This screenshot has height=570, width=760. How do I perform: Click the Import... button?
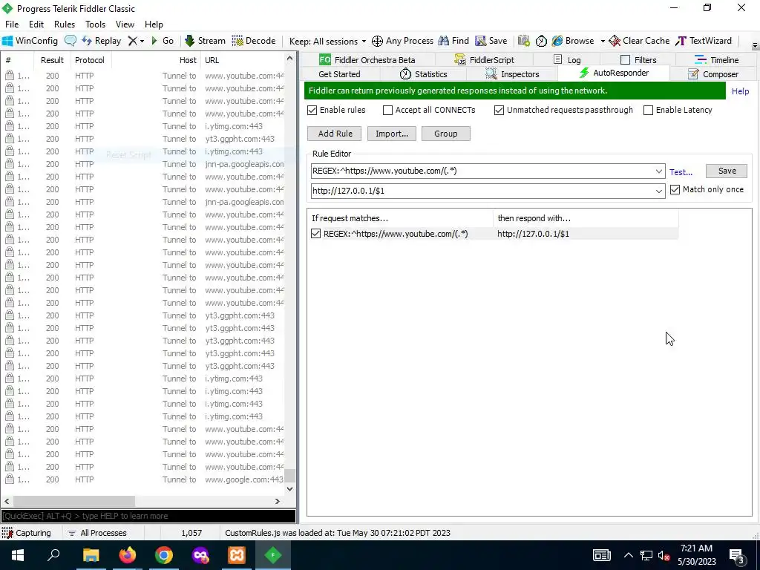click(x=392, y=134)
